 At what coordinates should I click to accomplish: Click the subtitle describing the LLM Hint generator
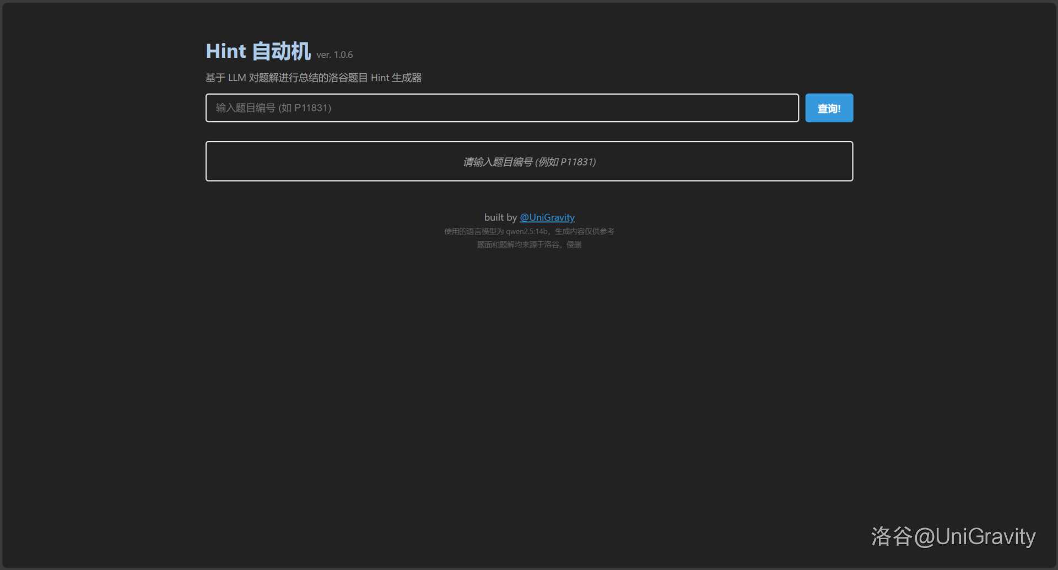pos(313,78)
